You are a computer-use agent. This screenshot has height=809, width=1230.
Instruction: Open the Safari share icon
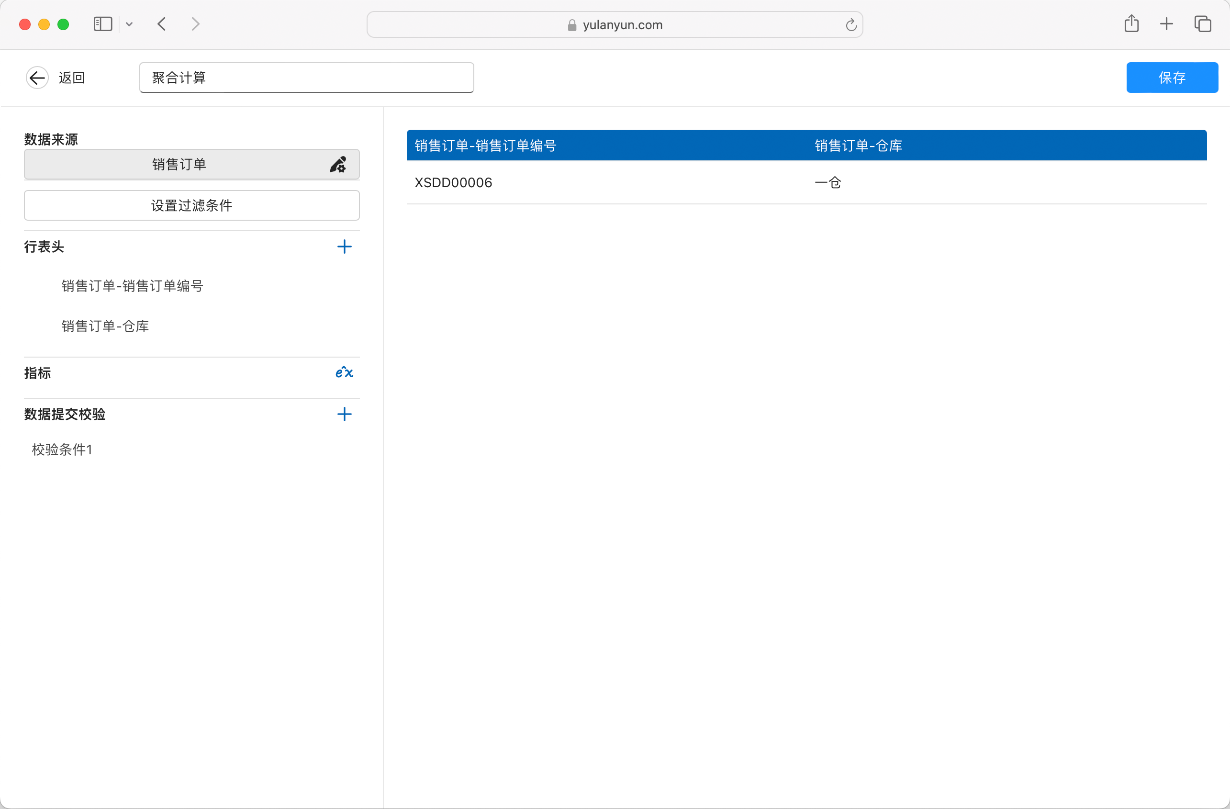coord(1131,24)
